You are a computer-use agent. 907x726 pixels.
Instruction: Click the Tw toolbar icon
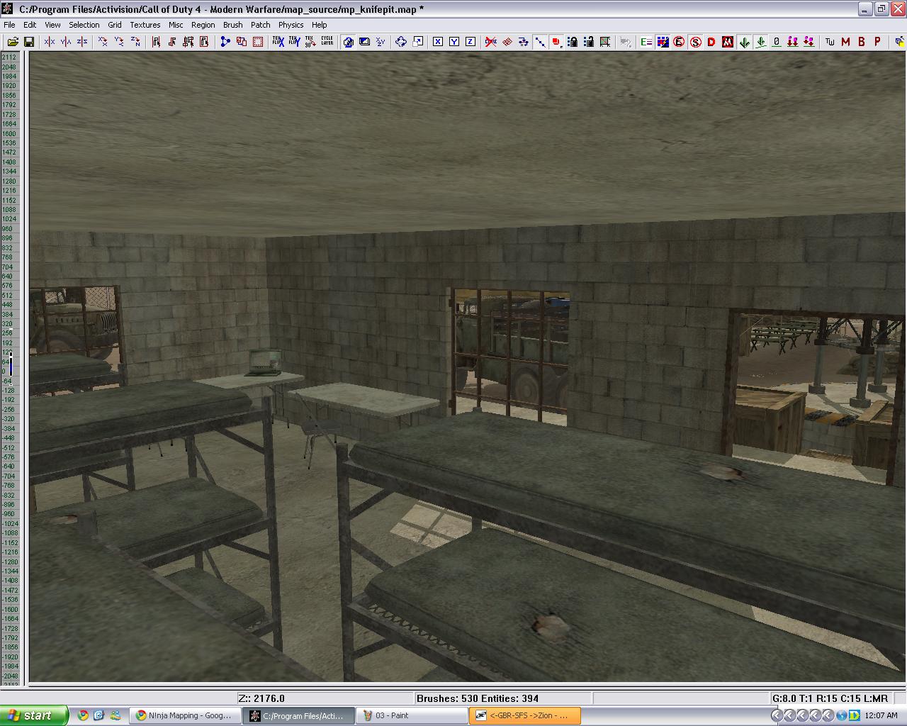coord(830,42)
